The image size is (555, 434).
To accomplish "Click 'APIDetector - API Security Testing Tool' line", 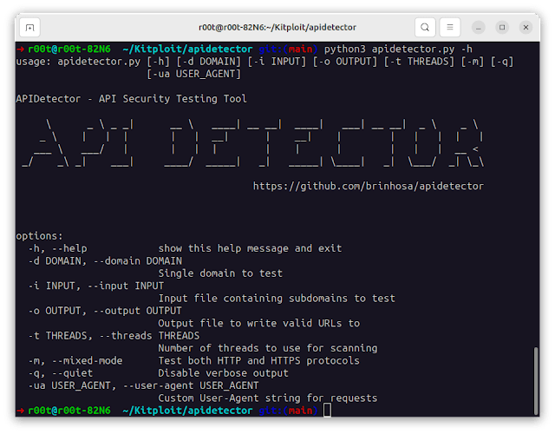I will (131, 98).
